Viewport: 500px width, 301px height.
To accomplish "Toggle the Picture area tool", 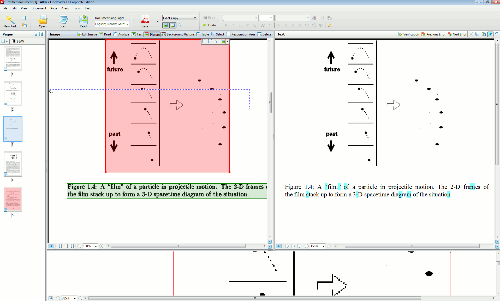I will coord(152,34).
